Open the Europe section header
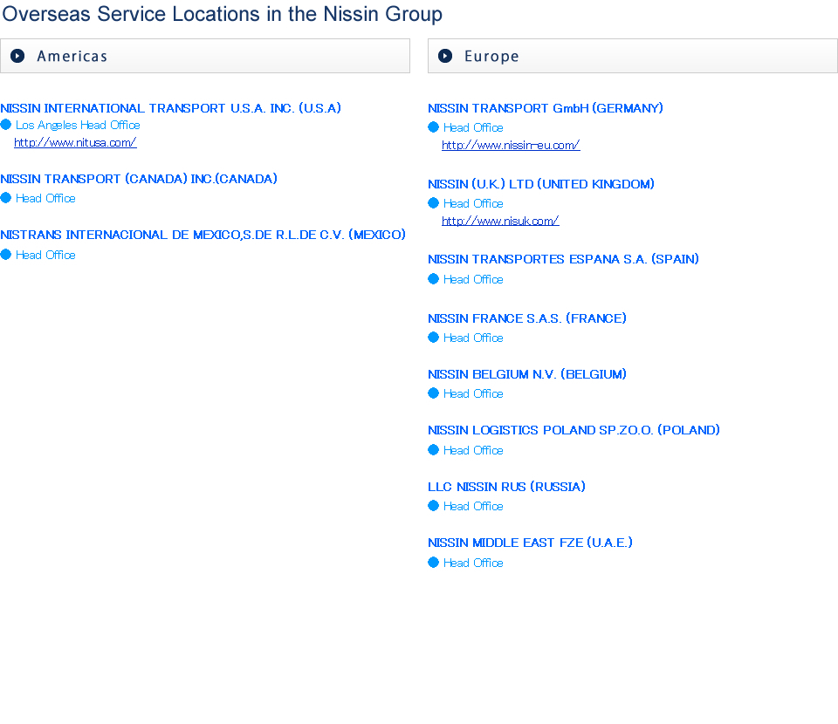The image size is (838, 724). point(633,56)
